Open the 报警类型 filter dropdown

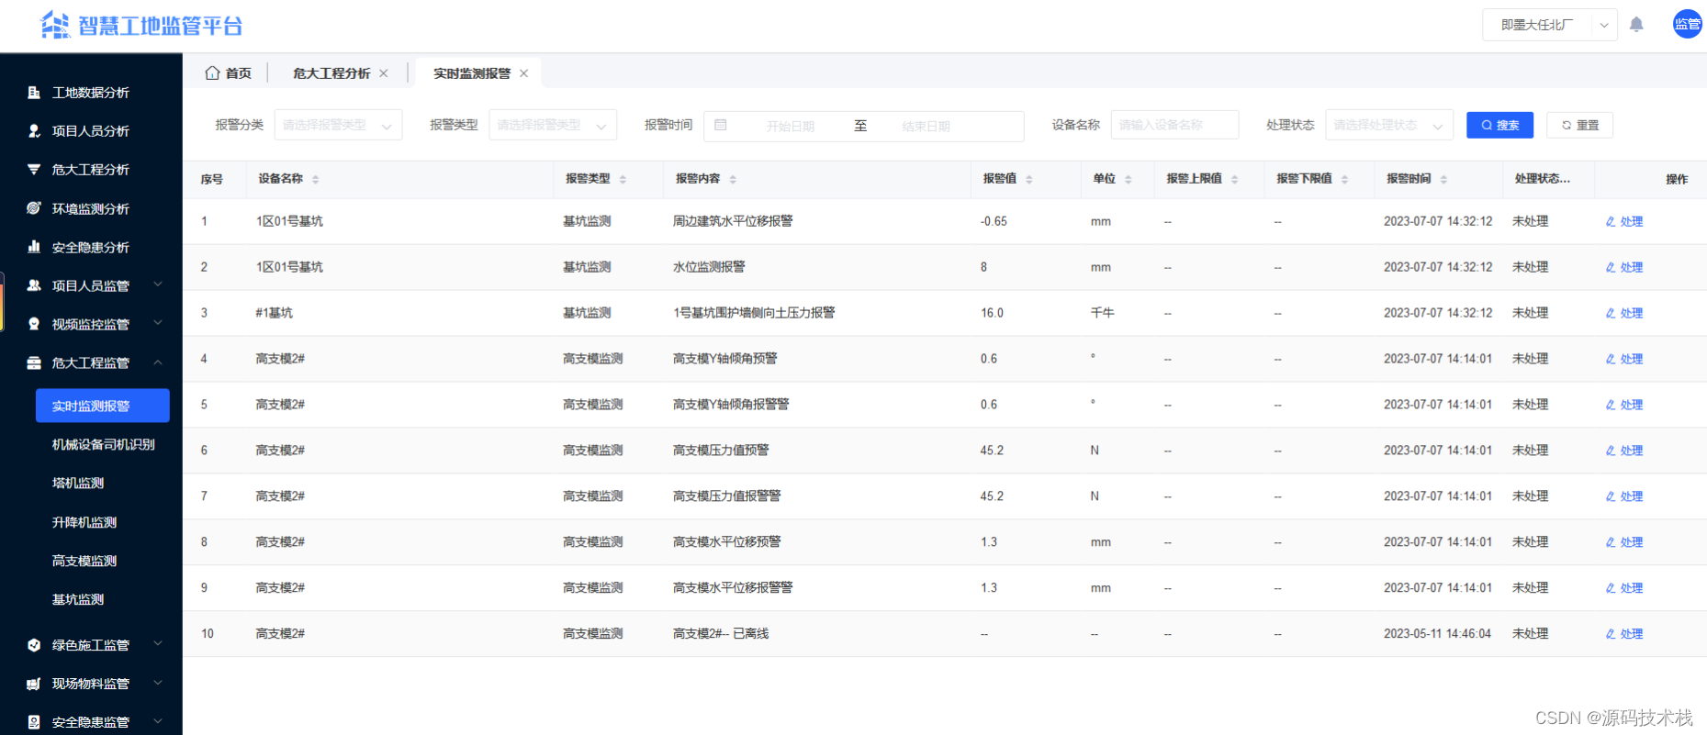[553, 125]
